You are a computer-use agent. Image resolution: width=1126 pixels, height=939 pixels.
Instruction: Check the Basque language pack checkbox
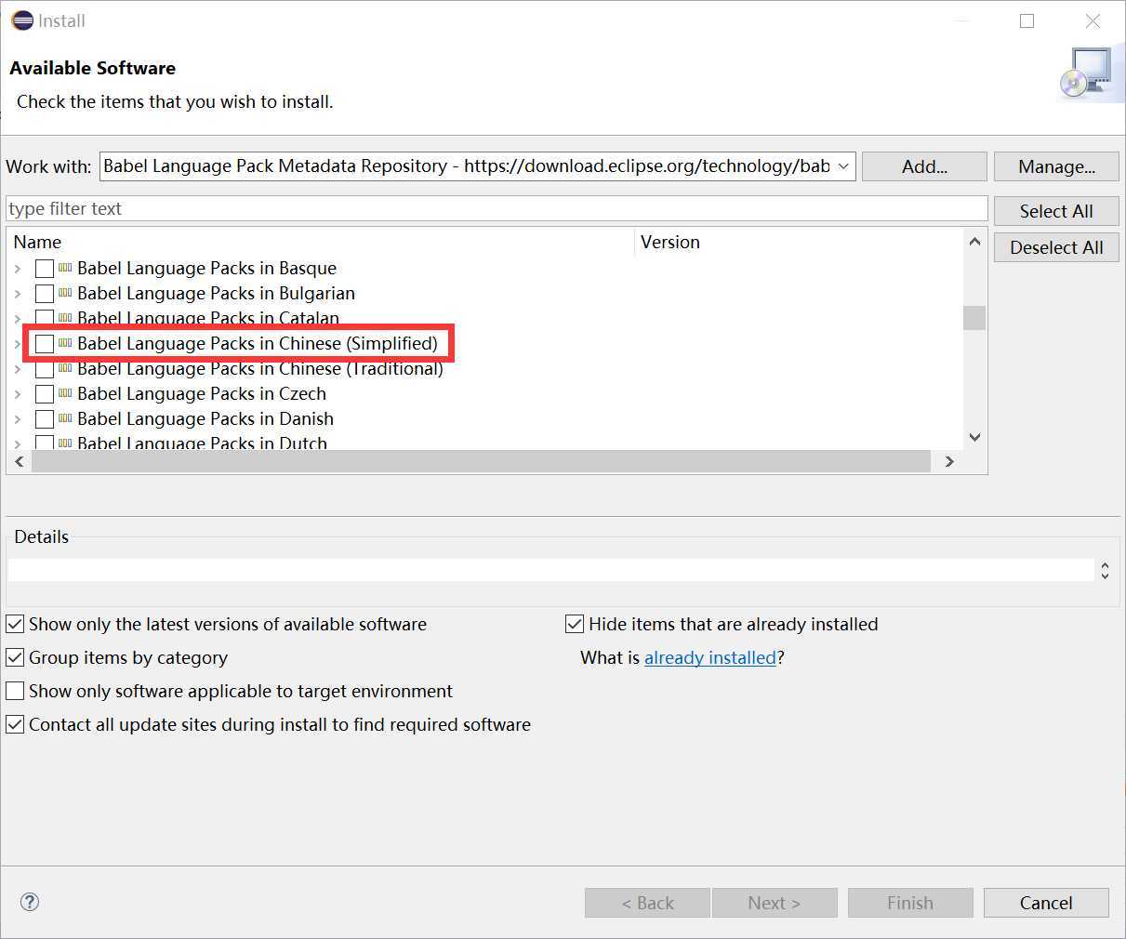point(45,269)
